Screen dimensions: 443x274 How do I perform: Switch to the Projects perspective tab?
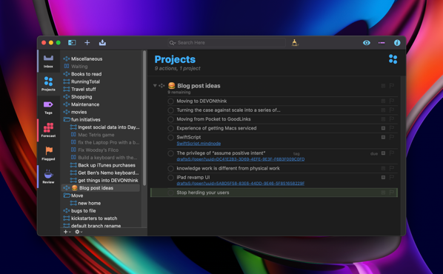(x=48, y=84)
